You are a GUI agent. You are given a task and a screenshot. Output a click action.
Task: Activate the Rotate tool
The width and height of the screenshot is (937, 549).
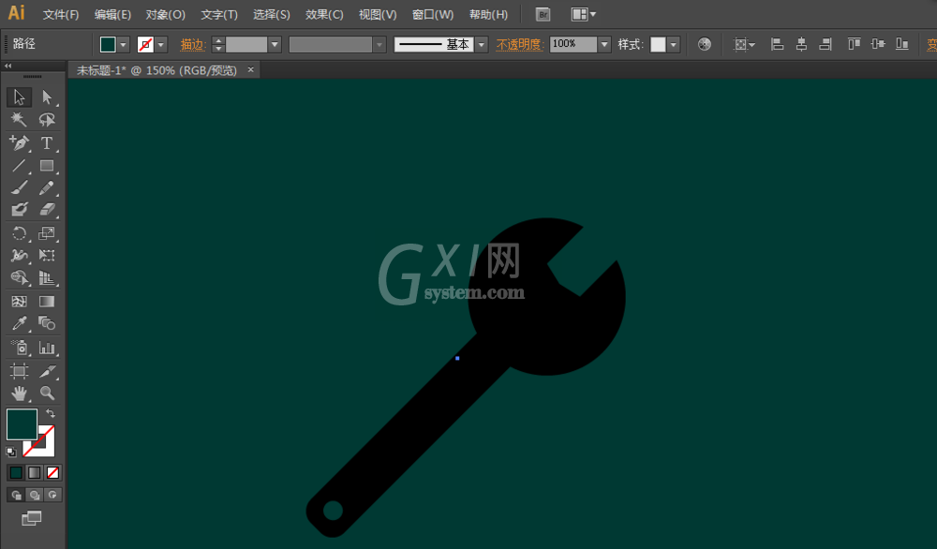pos(19,233)
